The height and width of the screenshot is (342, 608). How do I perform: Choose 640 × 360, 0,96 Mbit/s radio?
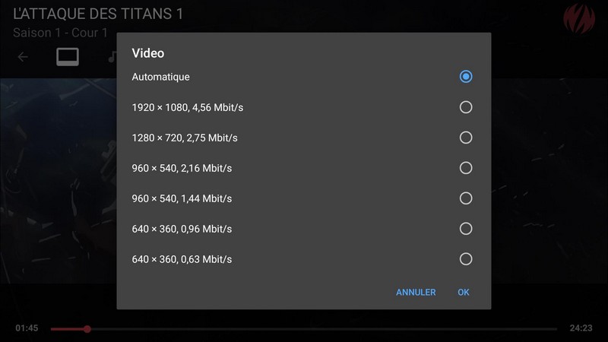tap(466, 229)
